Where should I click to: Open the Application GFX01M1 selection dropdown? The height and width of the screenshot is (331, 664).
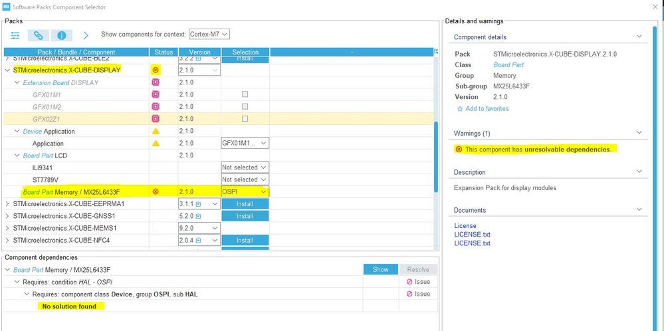tap(245, 143)
